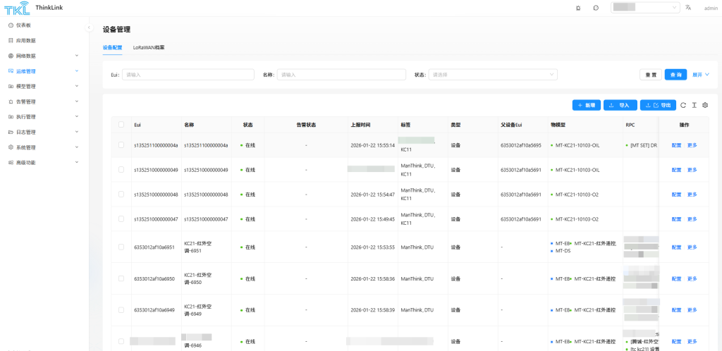Click the language translate icon

688,8
